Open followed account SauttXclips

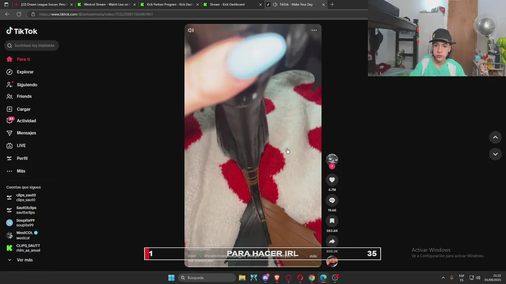[22, 210]
